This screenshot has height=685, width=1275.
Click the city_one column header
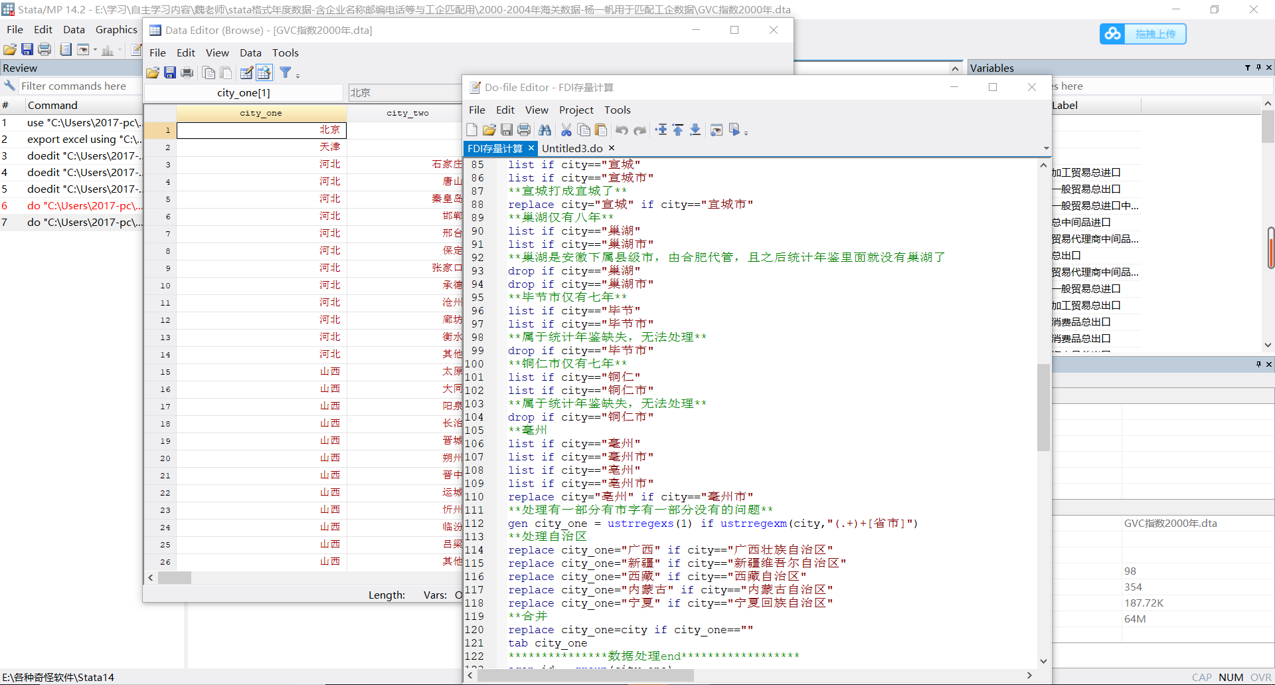pos(260,113)
